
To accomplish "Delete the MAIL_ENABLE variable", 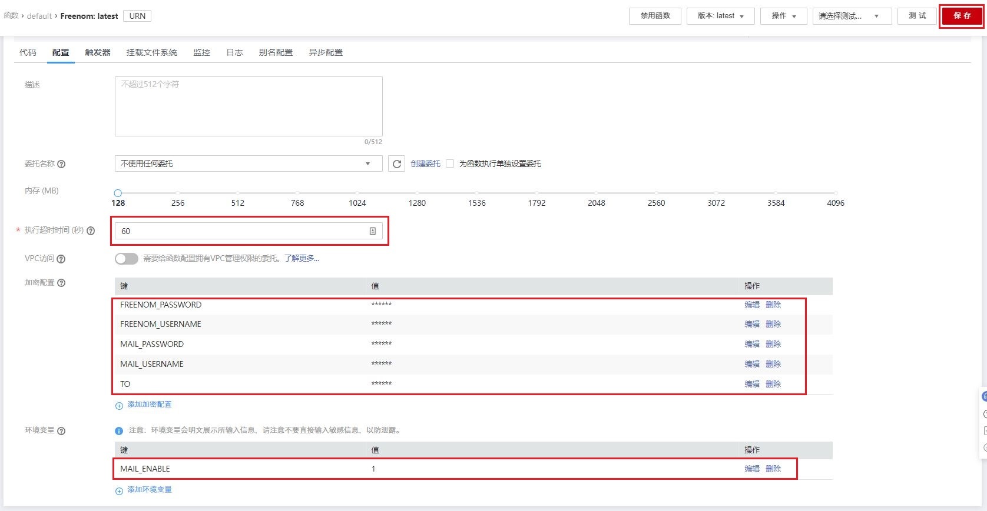I will pos(773,469).
